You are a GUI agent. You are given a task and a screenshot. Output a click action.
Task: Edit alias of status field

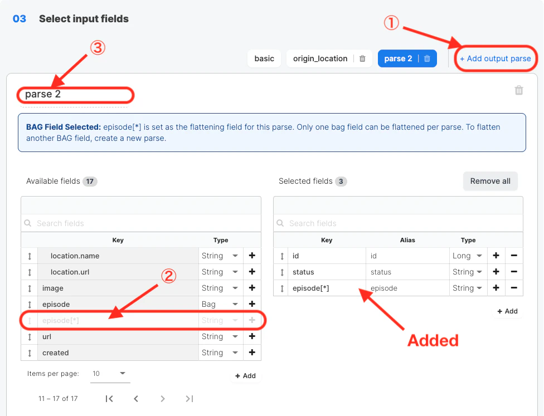(407, 271)
